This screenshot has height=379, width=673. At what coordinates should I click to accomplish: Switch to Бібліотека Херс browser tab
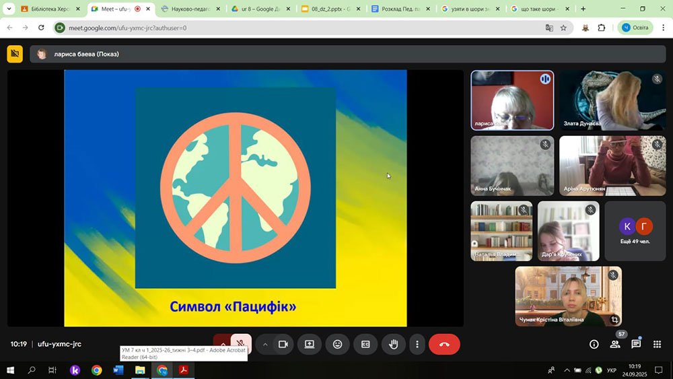click(x=50, y=9)
